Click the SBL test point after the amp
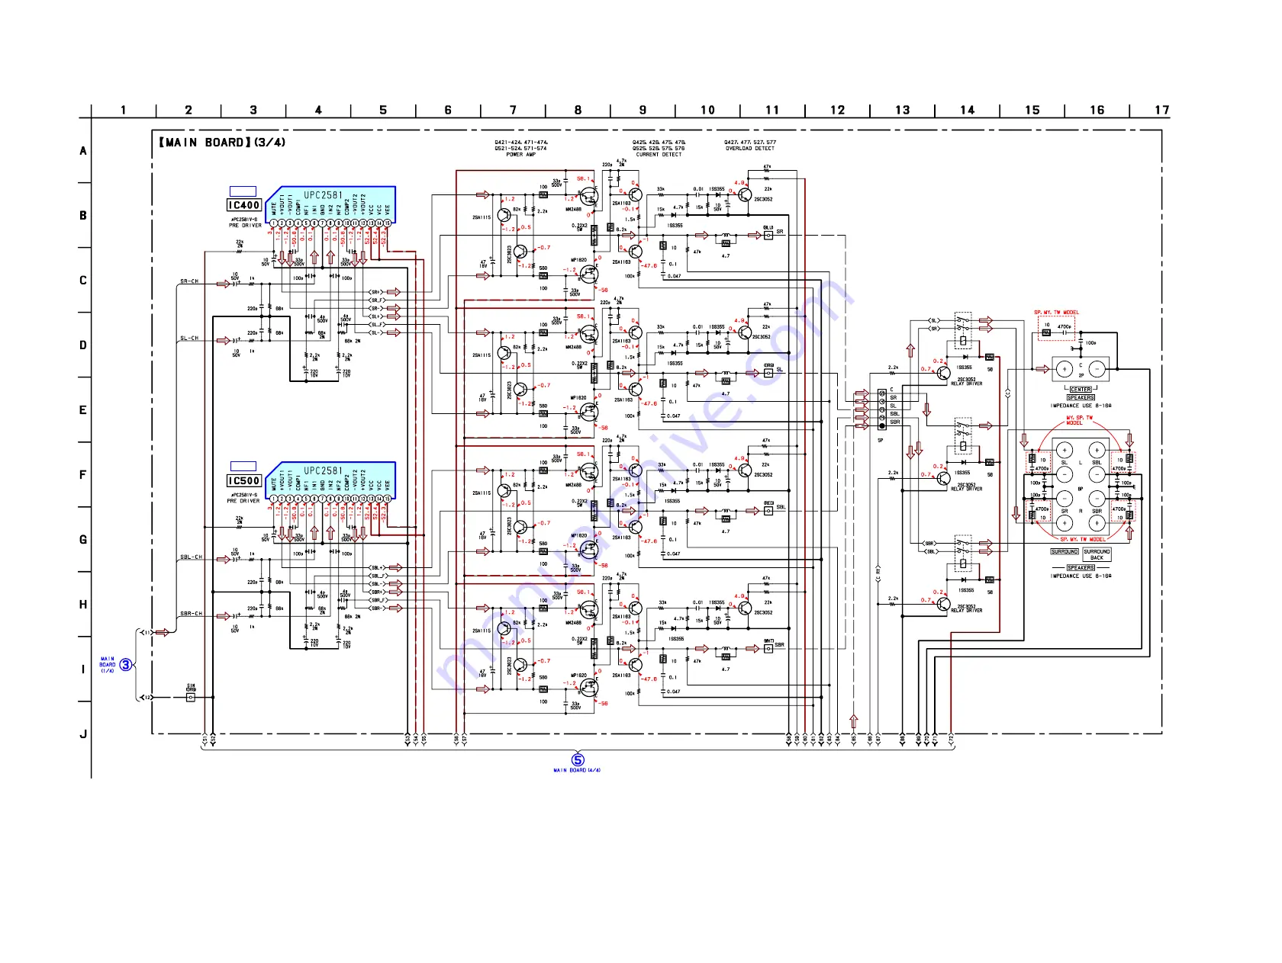The width and height of the screenshot is (1282, 963). (768, 511)
